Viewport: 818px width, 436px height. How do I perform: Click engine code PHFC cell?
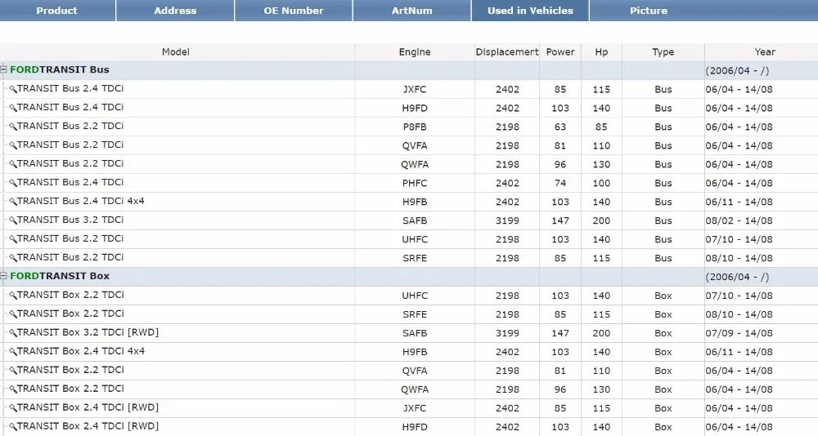415,183
